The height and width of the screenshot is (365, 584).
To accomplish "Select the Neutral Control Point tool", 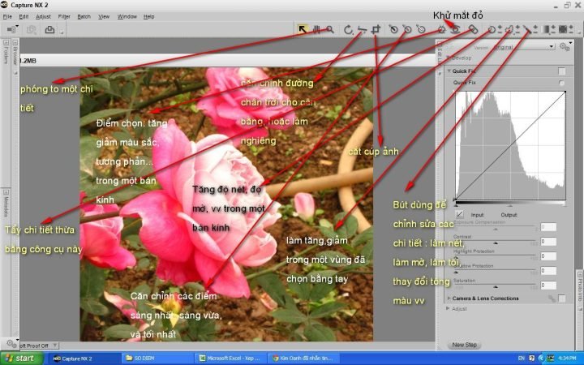I will 407,29.
